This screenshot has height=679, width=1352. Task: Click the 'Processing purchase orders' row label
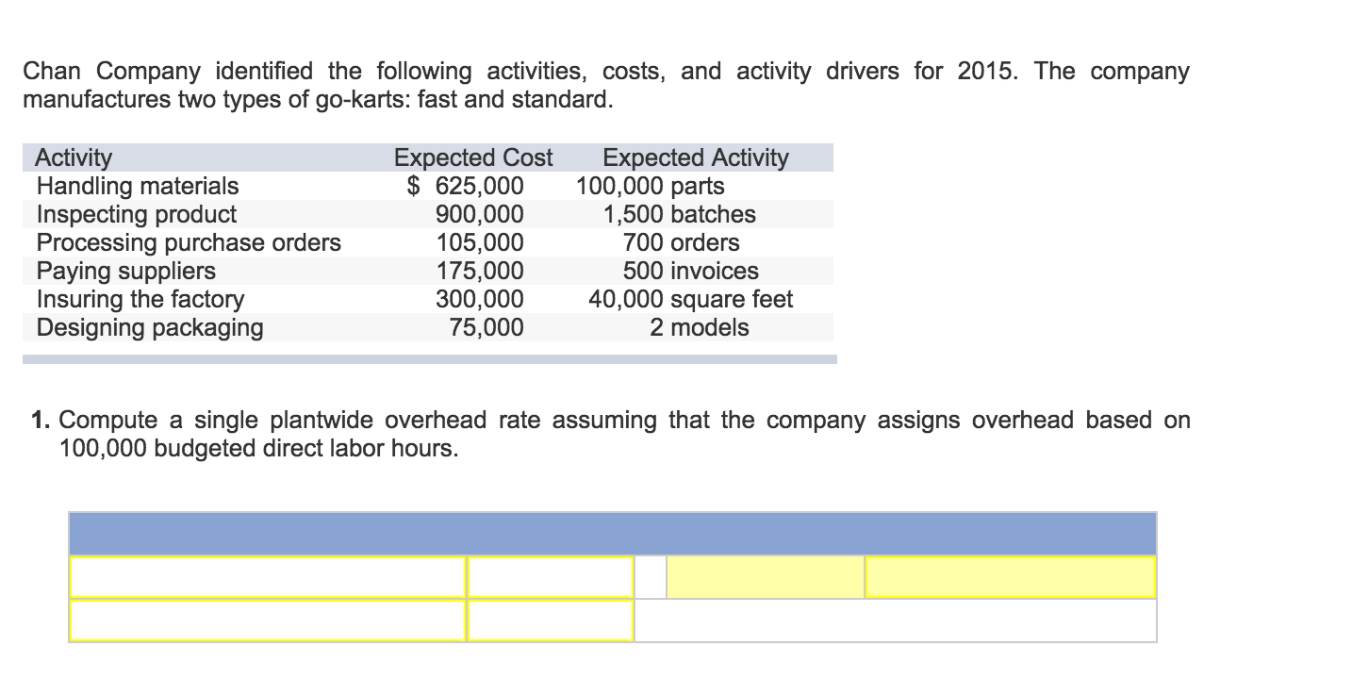189,242
